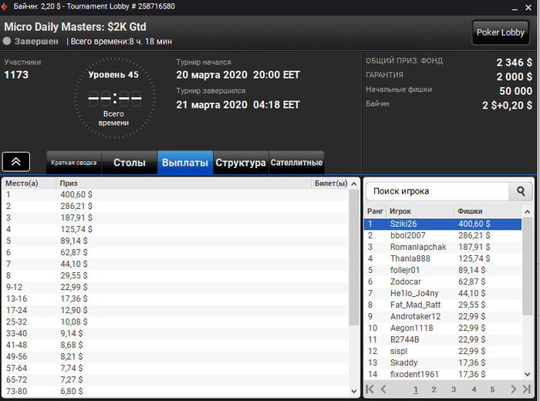Screen dimensions: 540x401
Task: Click scroll-down arrow in the player list
Action: [527, 374]
